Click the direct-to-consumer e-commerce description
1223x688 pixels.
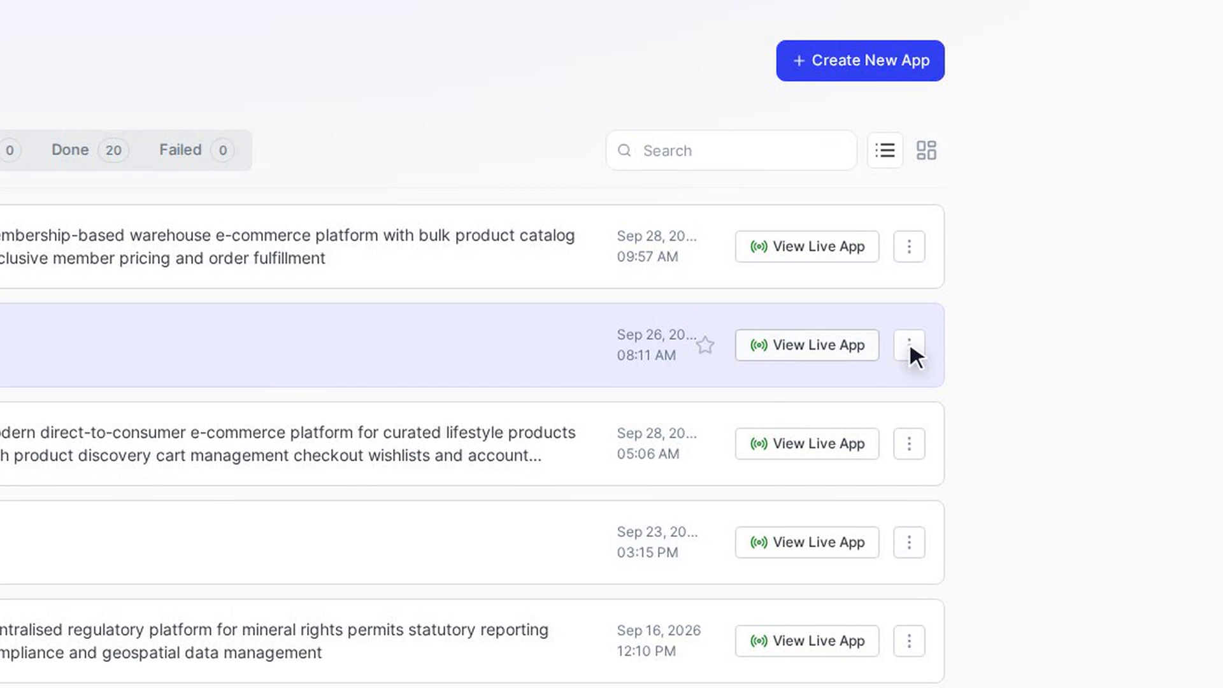click(287, 444)
